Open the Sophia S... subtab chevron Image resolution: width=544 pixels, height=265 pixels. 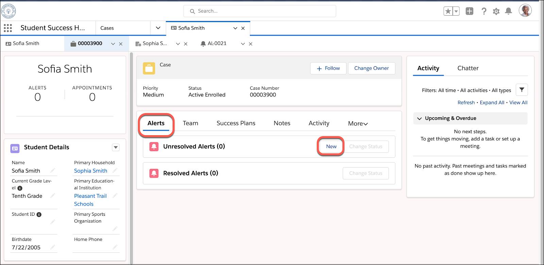(x=178, y=44)
